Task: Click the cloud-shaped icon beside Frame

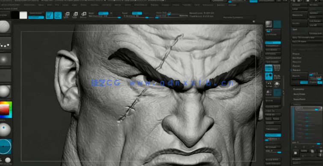Action: pyautogui.click(x=277, y=84)
